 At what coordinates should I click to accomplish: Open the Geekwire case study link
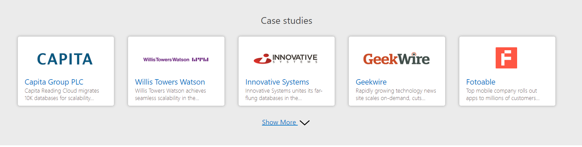(371, 82)
